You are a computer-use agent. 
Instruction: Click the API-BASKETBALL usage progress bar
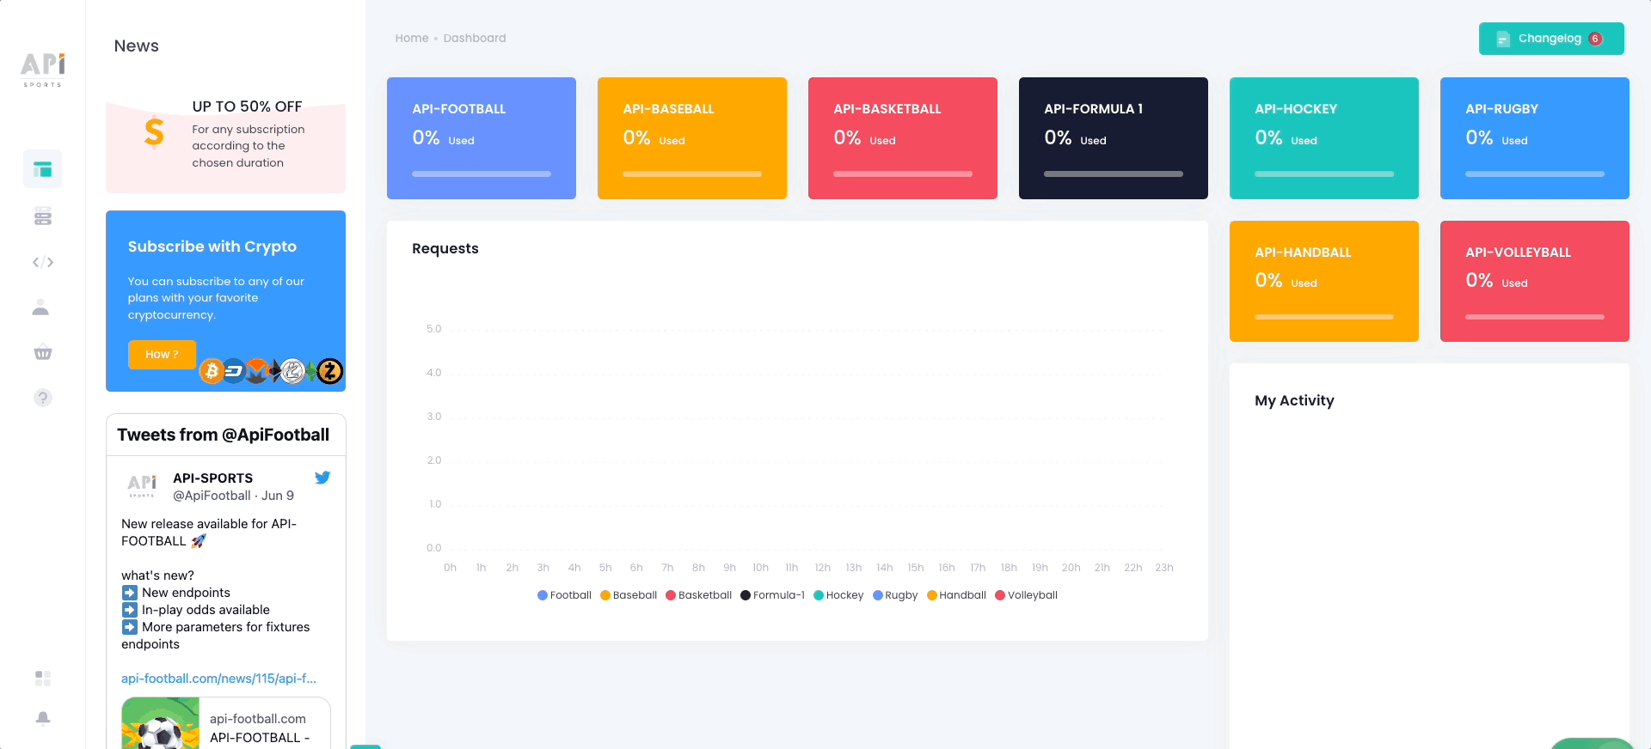coord(903,174)
